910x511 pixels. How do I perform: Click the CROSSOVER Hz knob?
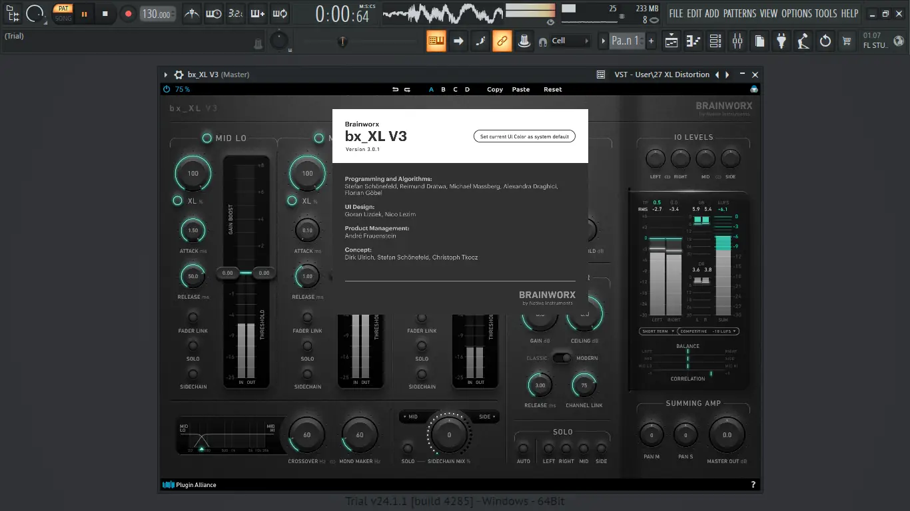coord(306,435)
